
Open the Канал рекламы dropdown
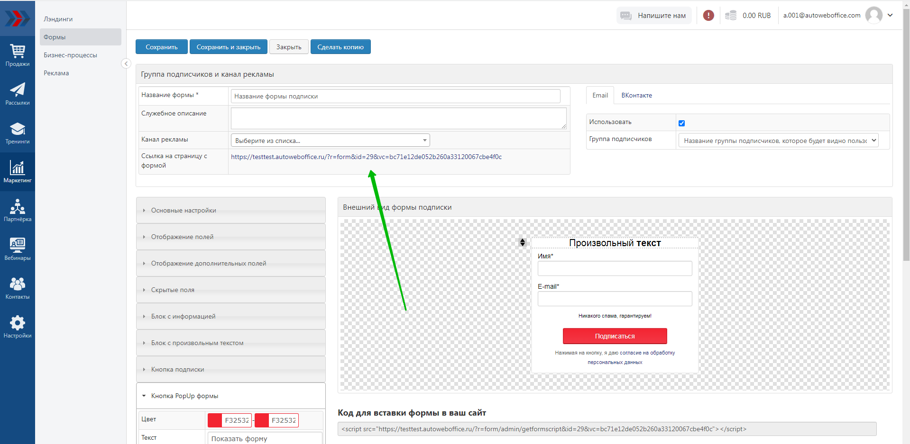tap(330, 141)
